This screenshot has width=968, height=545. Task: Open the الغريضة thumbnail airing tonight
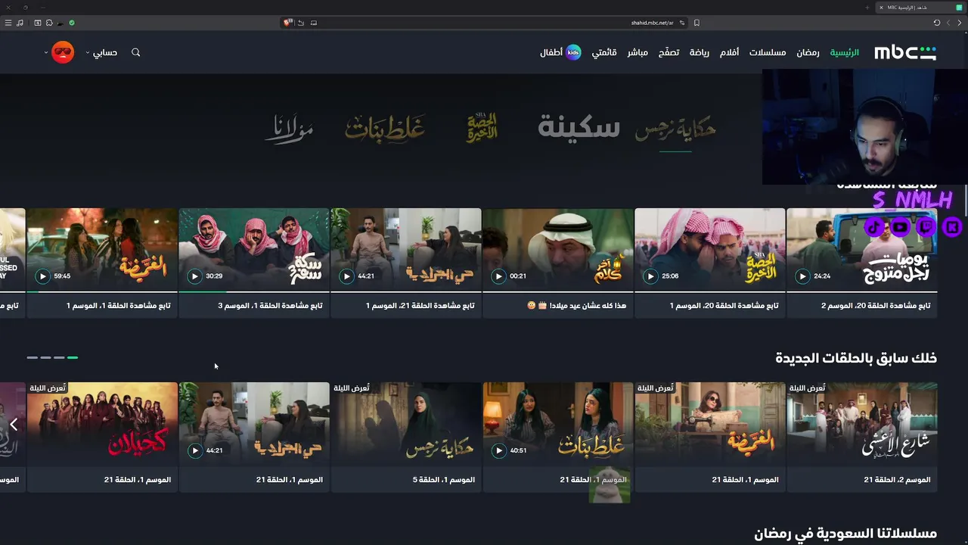709,424
